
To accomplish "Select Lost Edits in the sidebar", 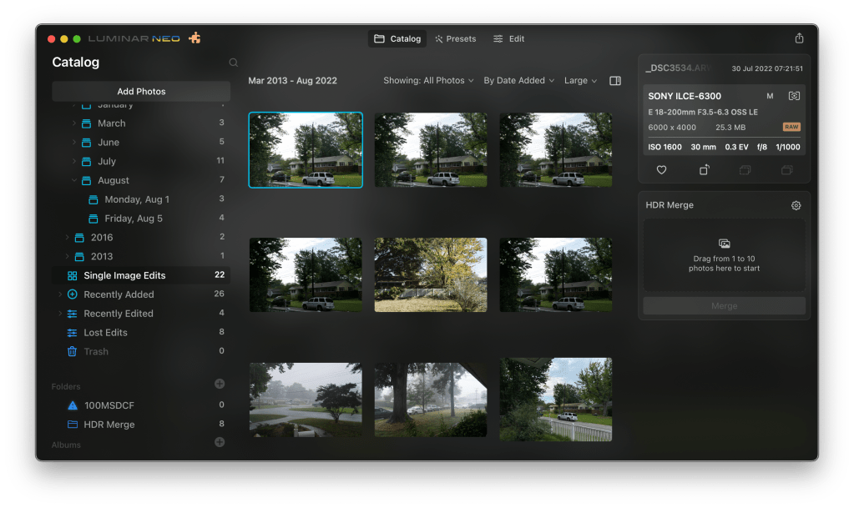I will pyautogui.click(x=105, y=333).
